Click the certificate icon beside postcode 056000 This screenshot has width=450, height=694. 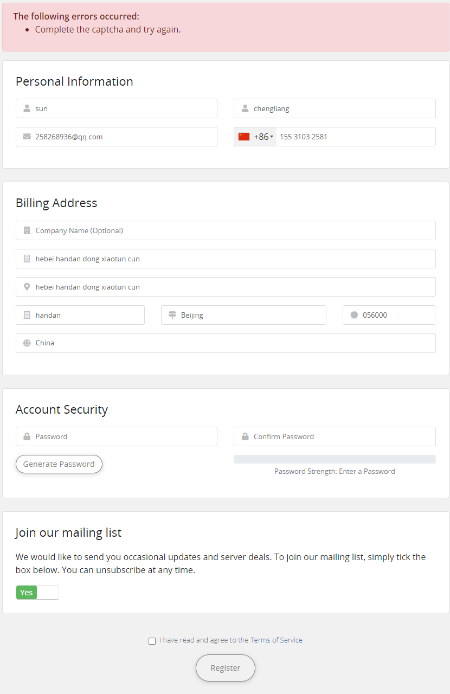pyautogui.click(x=354, y=315)
